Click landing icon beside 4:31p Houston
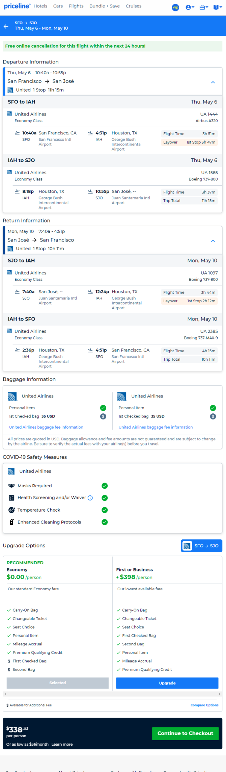226x772 pixels. tap(90, 133)
